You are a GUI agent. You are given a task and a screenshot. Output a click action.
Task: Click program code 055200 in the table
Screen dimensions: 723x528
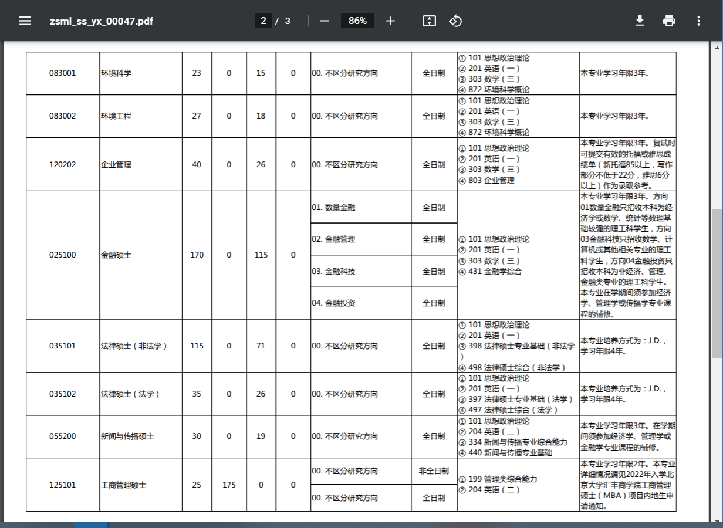click(63, 436)
